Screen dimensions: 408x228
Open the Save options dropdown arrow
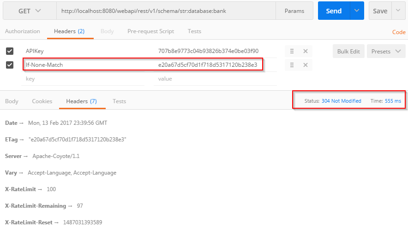point(398,11)
